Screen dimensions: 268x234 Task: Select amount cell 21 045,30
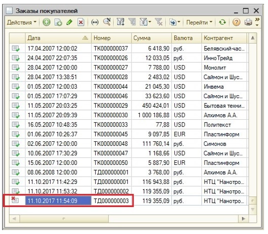[152, 87]
